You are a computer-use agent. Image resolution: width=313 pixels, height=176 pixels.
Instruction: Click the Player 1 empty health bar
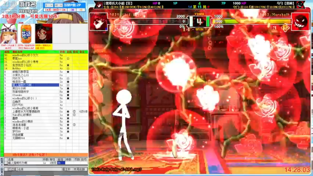[x=148, y=21]
